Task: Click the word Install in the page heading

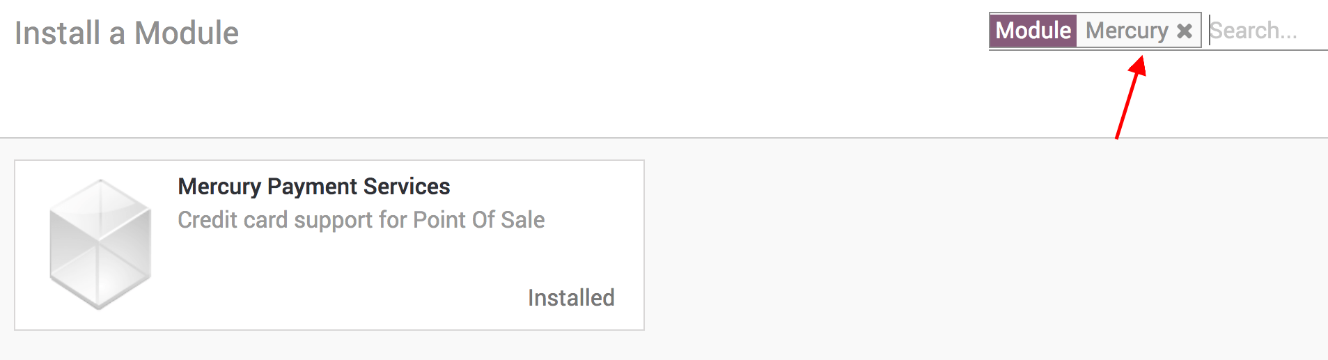Action: (x=57, y=33)
